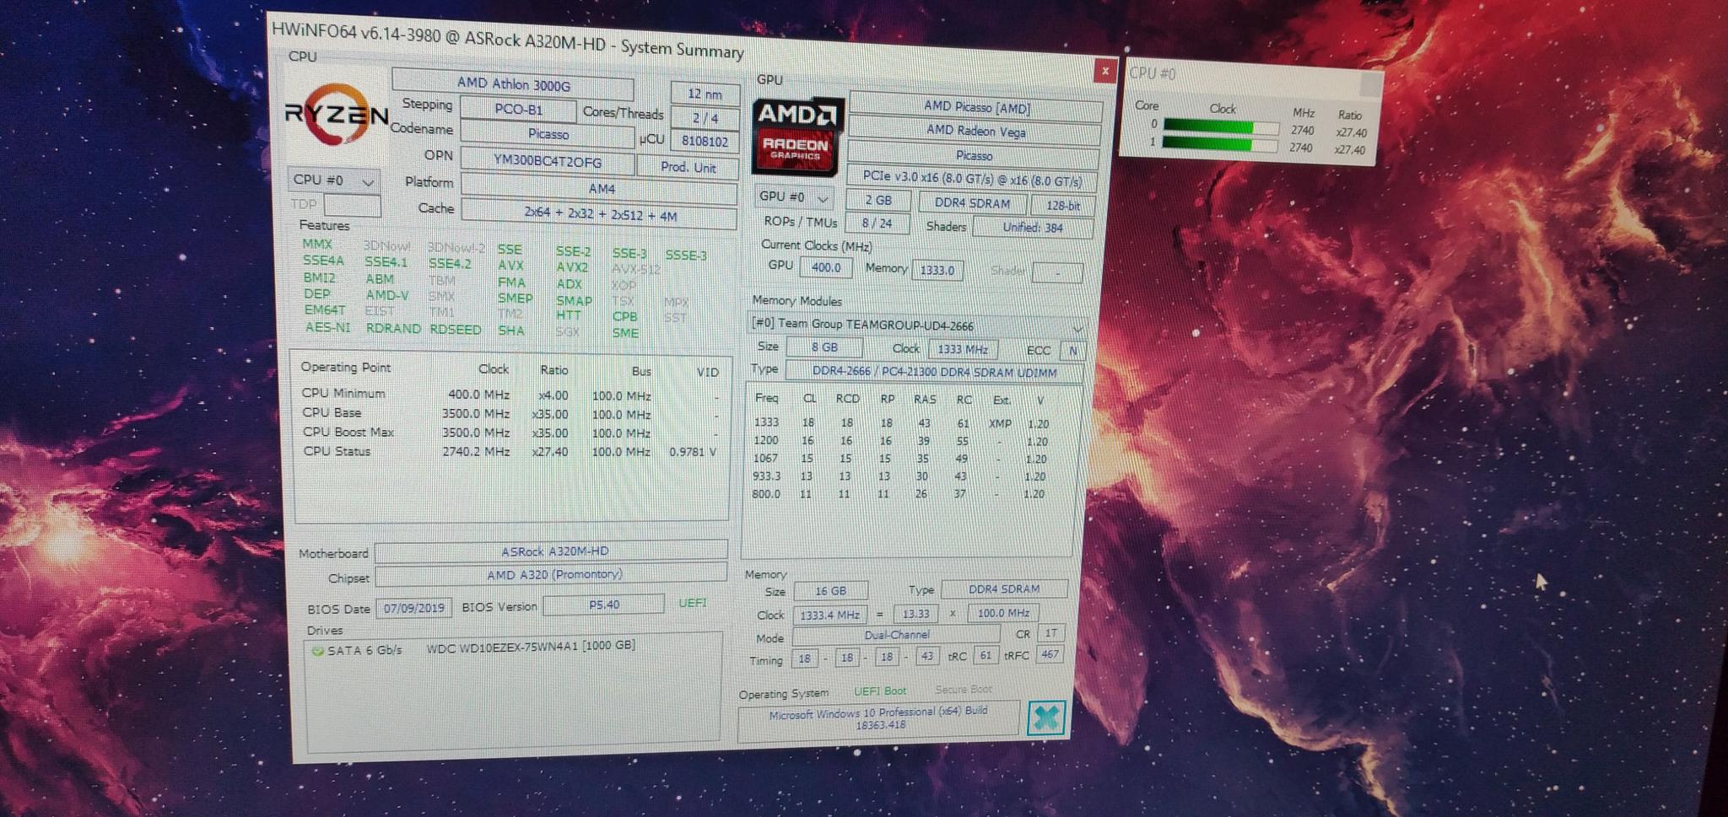Click the µCU value 8108102
The width and height of the screenshot is (1728, 817).
(705, 142)
